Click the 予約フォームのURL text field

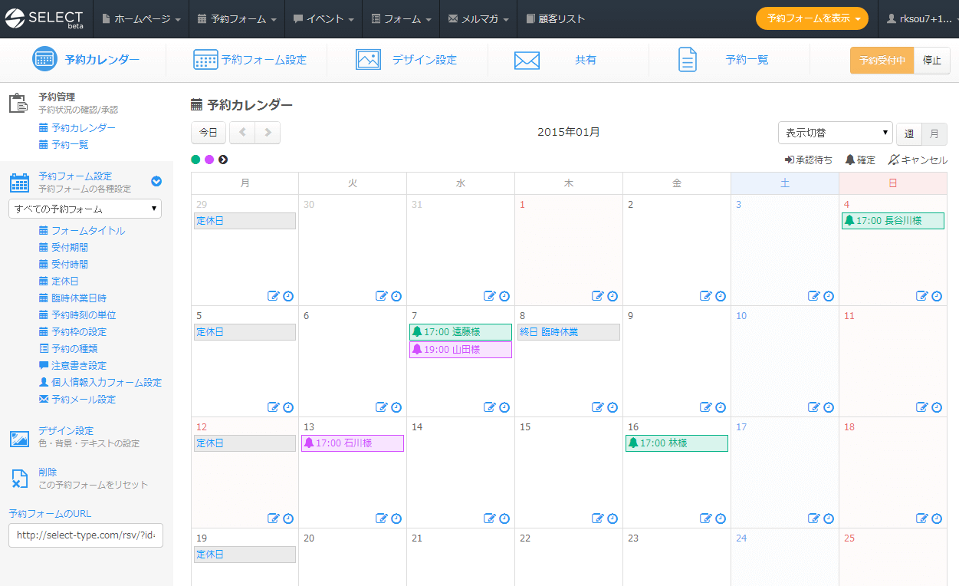click(x=86, y=535)
